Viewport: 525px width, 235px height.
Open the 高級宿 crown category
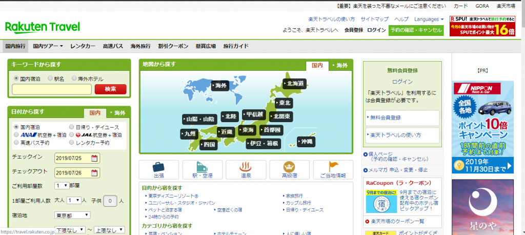tap(289, 170)
